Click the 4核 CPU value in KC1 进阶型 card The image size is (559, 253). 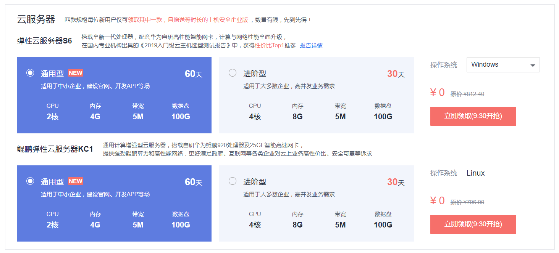tap(255, 225)
